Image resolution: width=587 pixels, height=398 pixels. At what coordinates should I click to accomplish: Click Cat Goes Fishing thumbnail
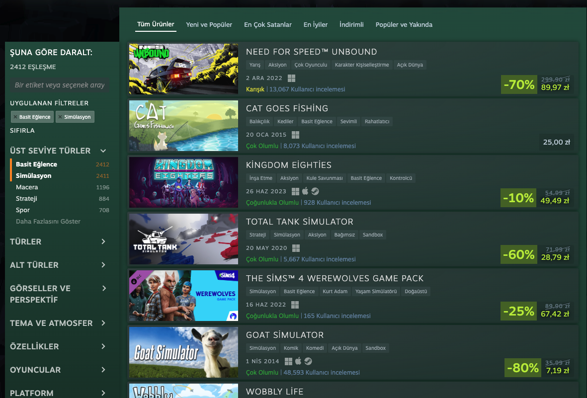pos(183,125)
